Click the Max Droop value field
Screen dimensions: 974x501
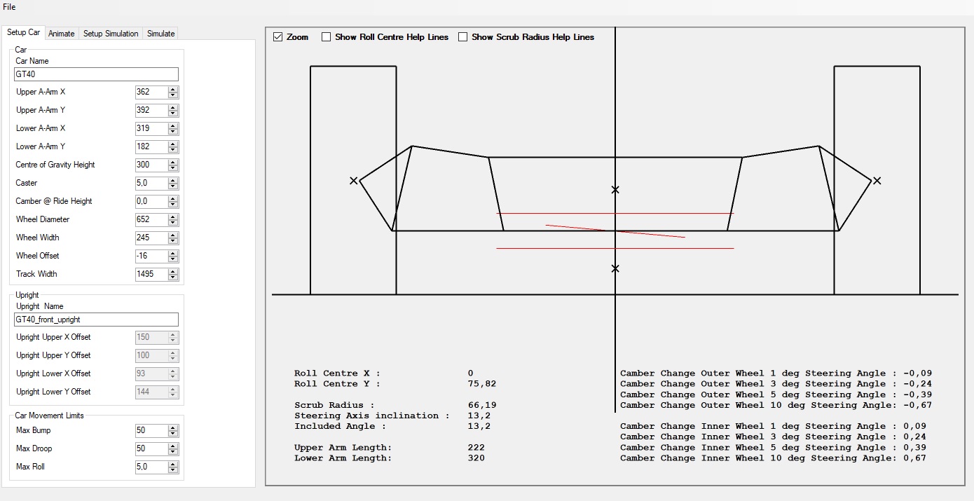[151, 448]
